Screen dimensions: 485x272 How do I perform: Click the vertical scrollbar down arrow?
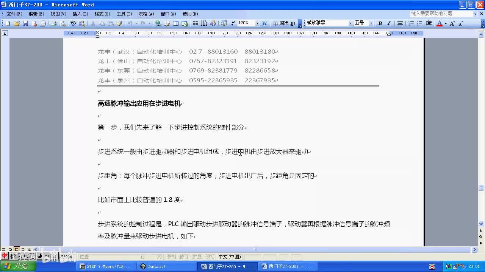(x=481, y=224)
